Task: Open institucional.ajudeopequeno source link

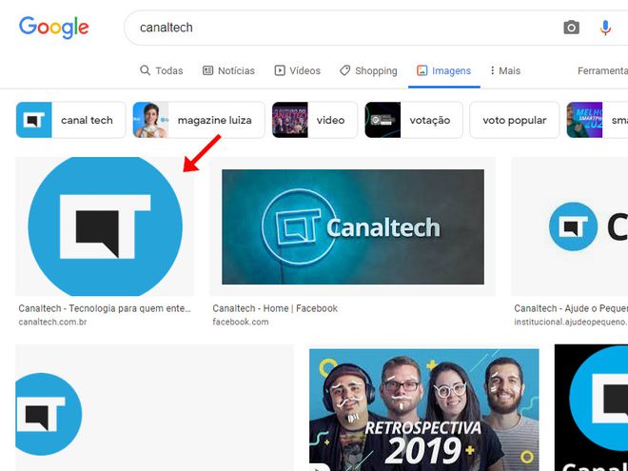Action: [571, 322]
